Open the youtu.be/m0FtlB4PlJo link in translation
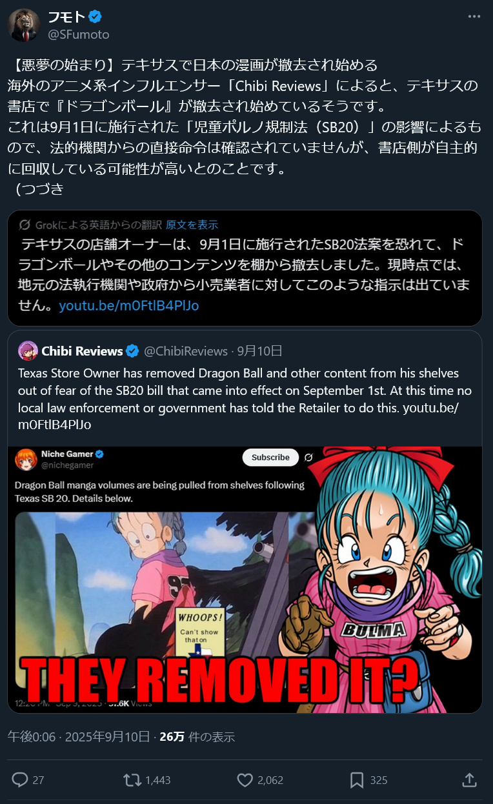Image resolution: width=493 pixels, height=804 pixels. 129,305
